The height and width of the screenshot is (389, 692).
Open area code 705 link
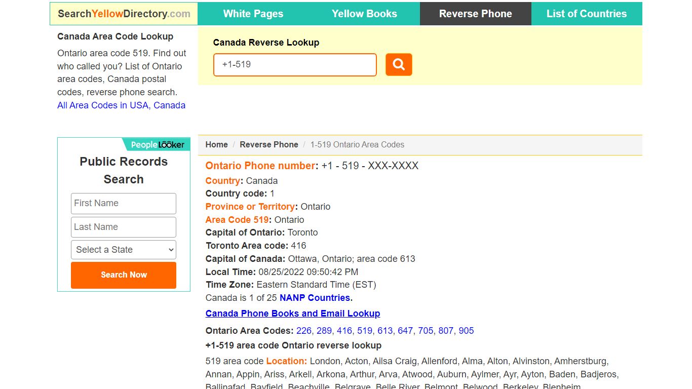tap(426, 331)
